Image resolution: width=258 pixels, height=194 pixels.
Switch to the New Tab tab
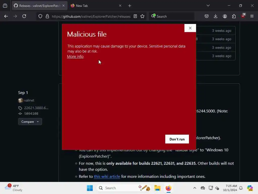pos(96,6)
